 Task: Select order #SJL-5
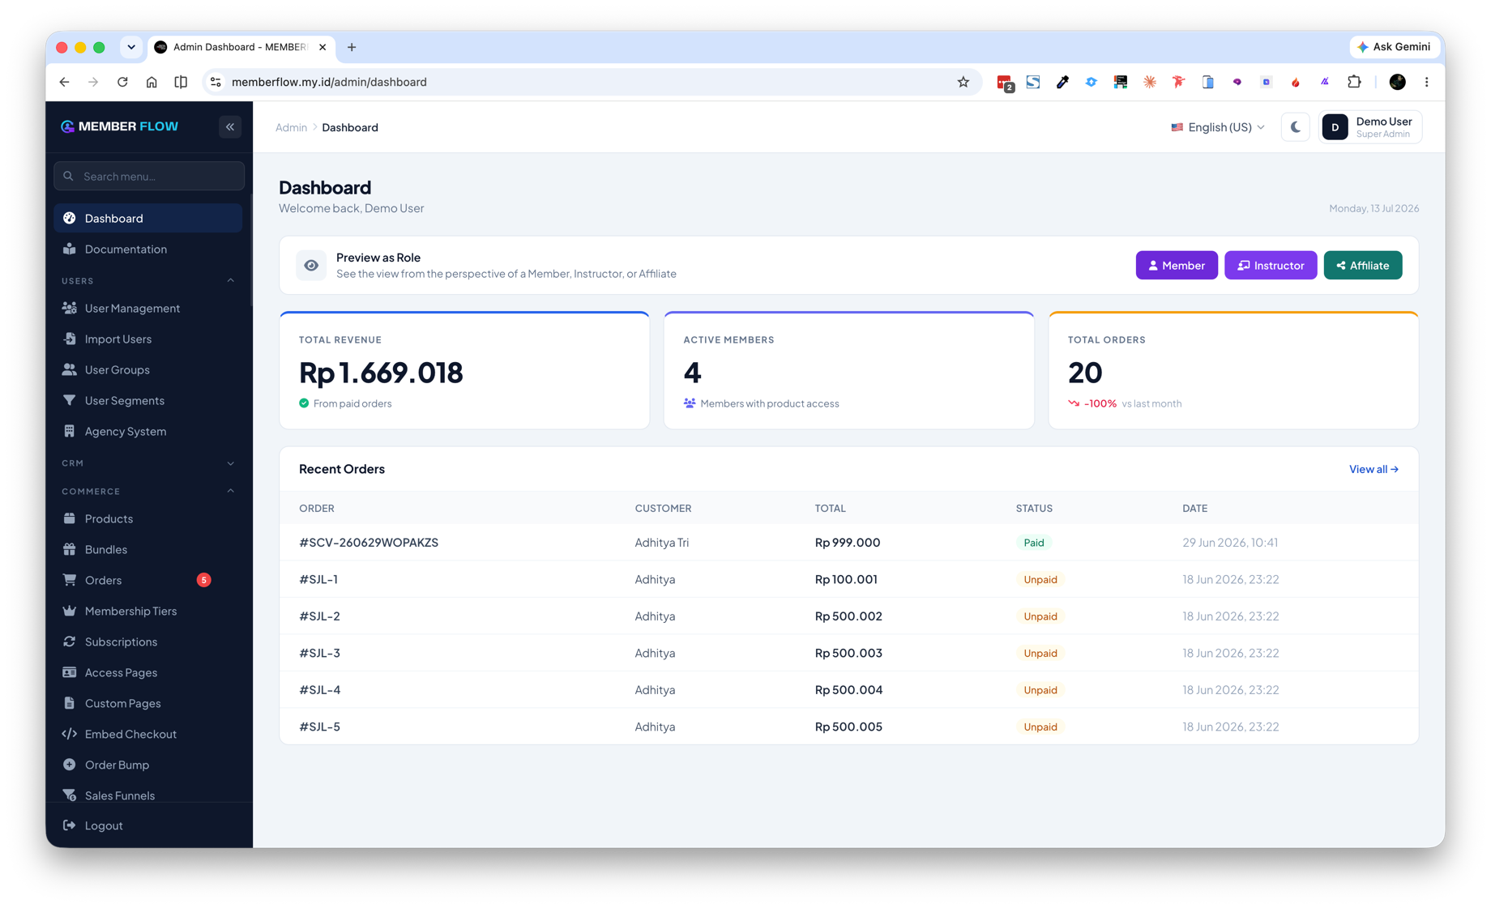click(319, 727)
